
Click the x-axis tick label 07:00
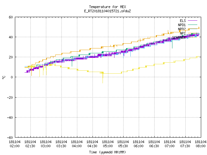pos(169,146)
